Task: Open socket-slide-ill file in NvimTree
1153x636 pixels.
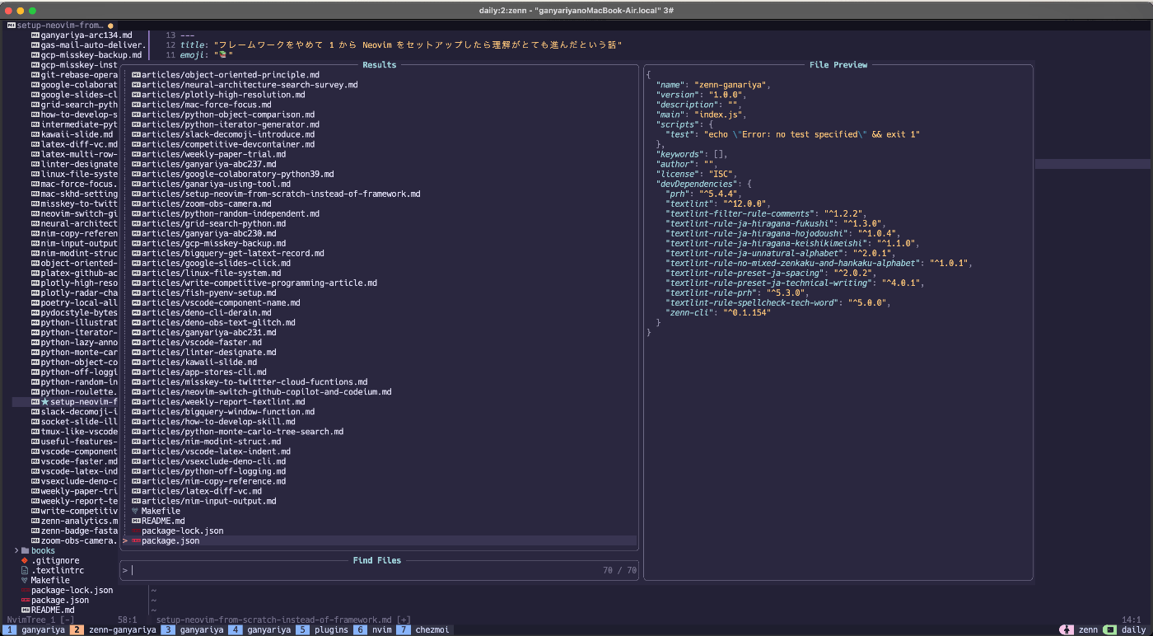Action: click(74, 422)
